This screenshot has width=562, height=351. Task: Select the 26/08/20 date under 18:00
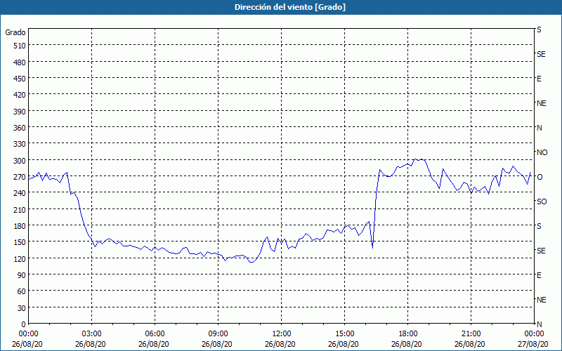[407, 345]
